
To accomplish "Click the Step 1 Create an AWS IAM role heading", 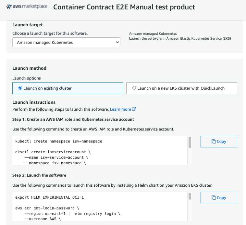I will point(73,119).
